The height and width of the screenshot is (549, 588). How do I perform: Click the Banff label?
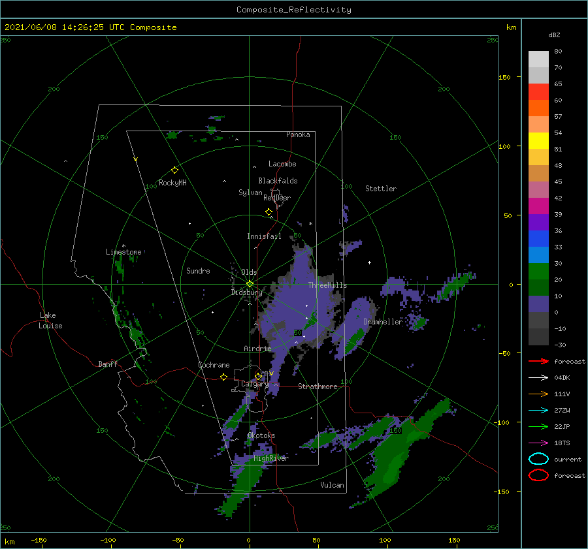pos(108,364)
